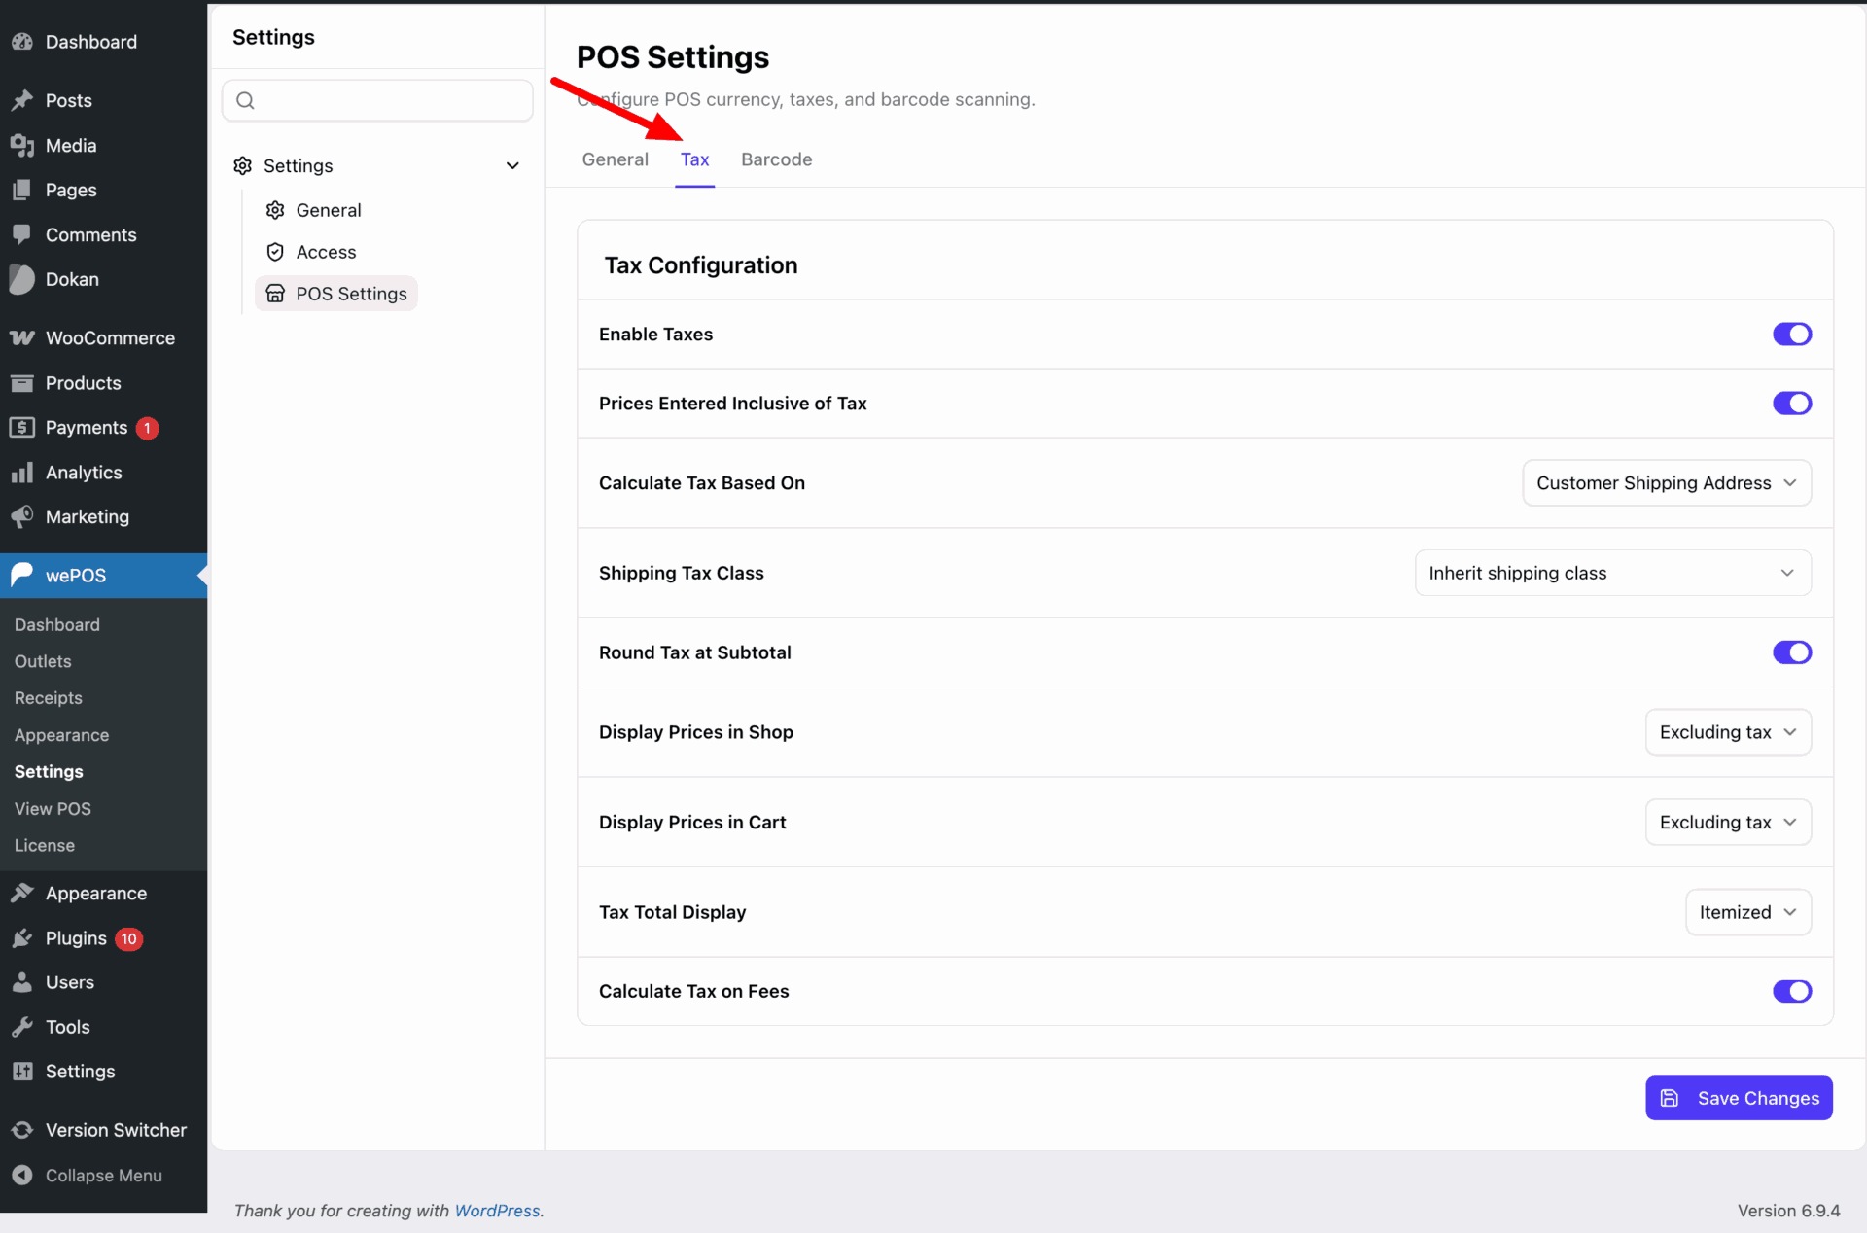This screenshot has width=1867, height=1233.
Task: Open the Calculate Tax Based On dropdown
Action: pos(1667,483)
